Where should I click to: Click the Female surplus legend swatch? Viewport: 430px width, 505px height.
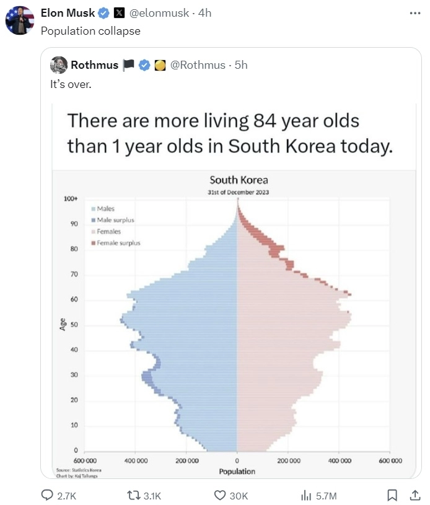pos(94,243)
